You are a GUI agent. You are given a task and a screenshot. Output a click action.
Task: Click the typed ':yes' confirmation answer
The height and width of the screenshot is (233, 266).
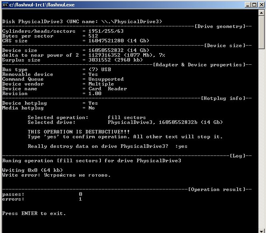pyautogui.click(x=181, y=146)
